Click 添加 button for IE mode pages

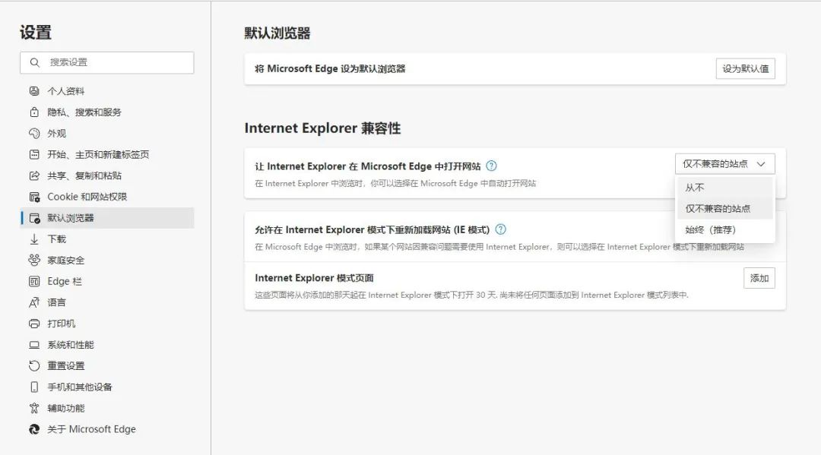pos(759,278)
